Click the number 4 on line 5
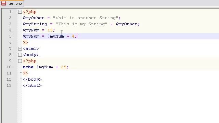219x123 pixels. coord(73,36)
